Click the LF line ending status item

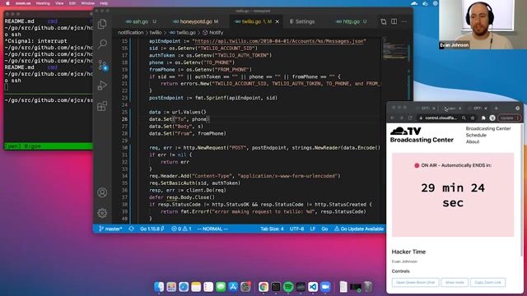pyautogui.click(x=313, y=229)
